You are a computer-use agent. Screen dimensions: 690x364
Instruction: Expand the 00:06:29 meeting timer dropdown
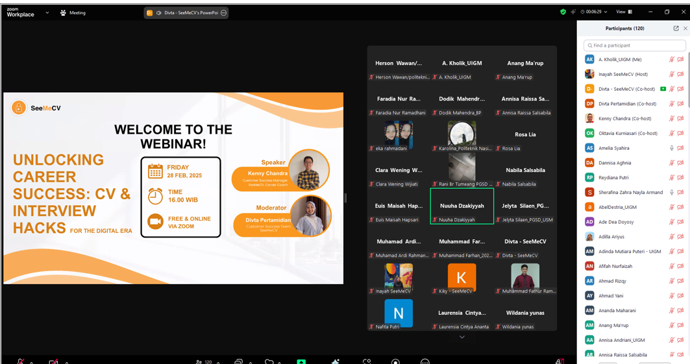click(594, 12)
